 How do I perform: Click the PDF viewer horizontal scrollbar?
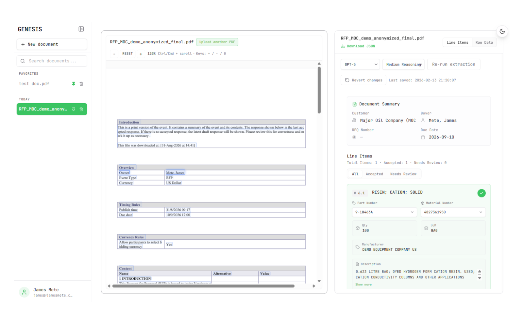point(203,286)
